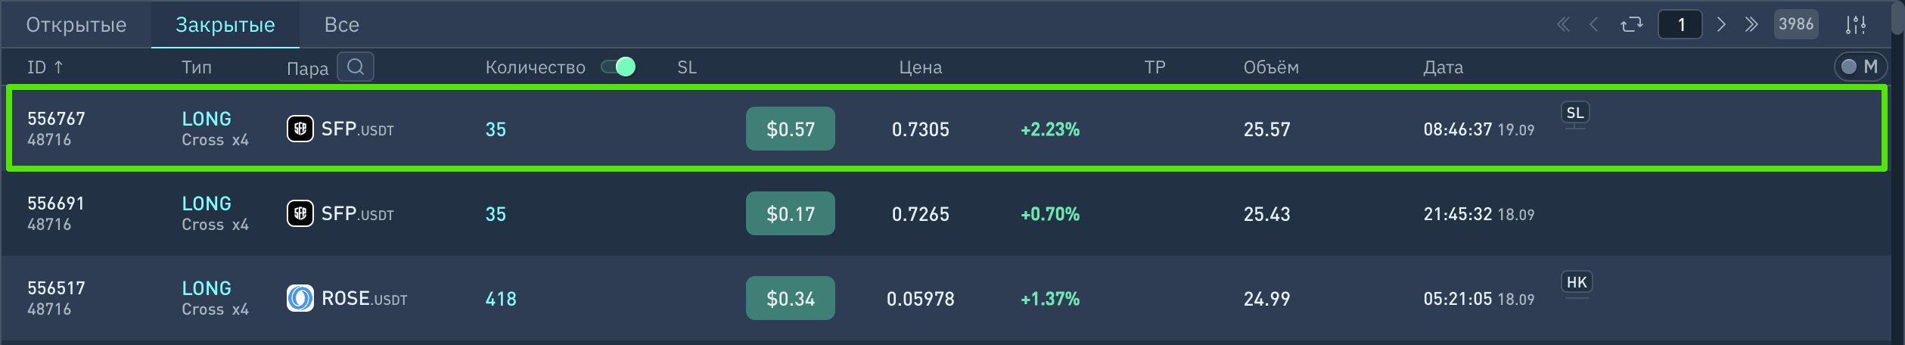Open the table settings sliders icon

1855,25
